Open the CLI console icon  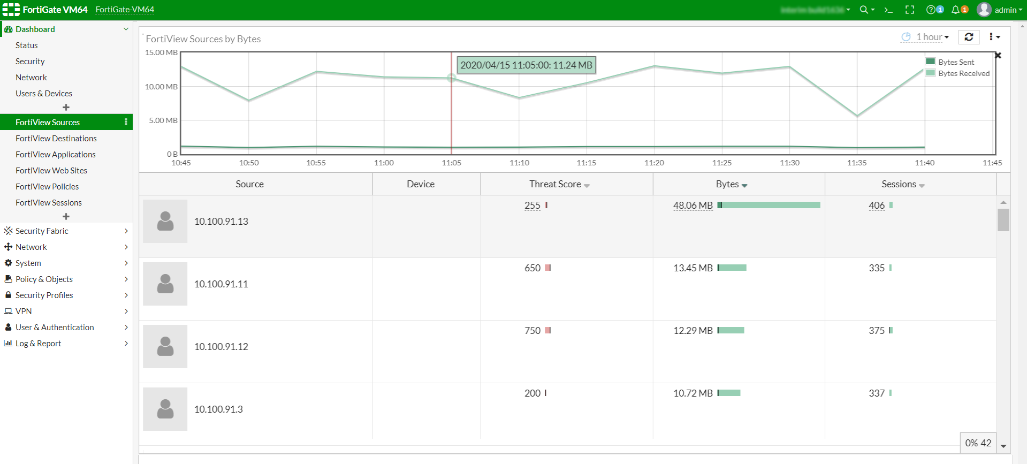(888, 10)
